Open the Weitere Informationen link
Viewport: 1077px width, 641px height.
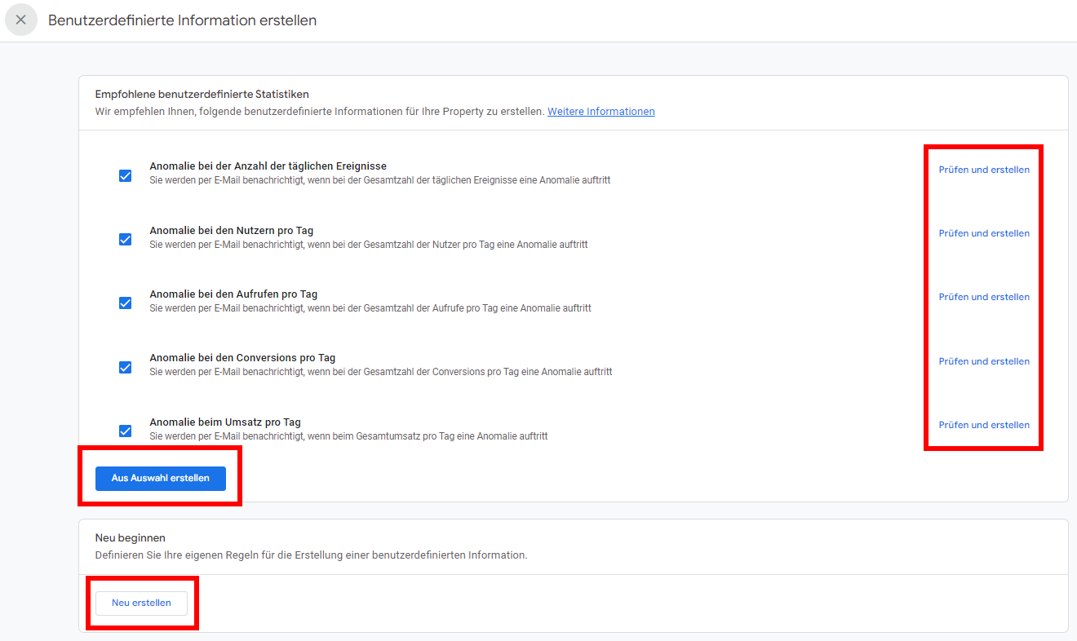[x=601, y=112]
